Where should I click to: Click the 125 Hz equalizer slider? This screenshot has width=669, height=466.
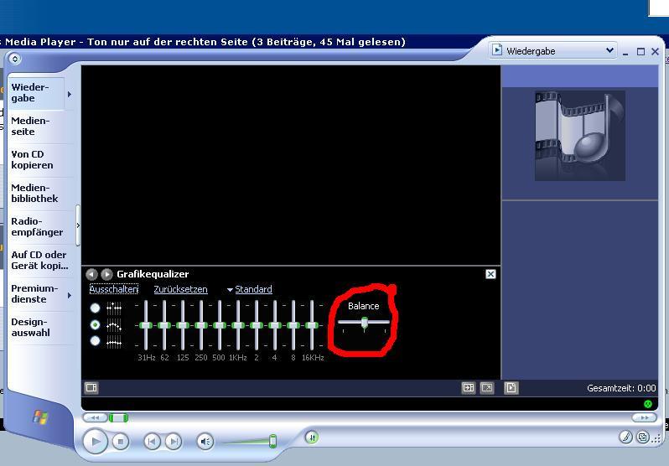pos(183,325)
